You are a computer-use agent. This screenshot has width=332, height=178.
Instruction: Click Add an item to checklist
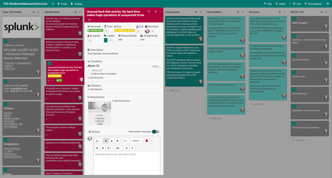pyautogui.click(x=104, y=74)
